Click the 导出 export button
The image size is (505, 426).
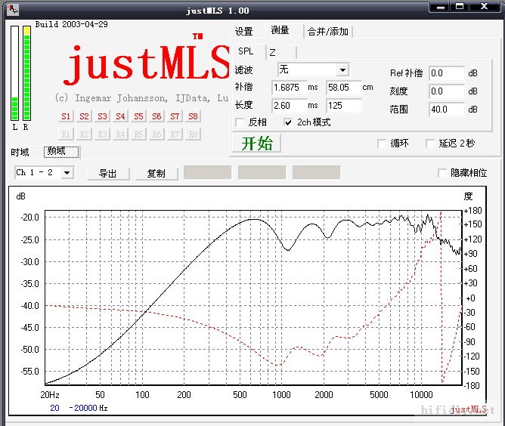(107, 174)
